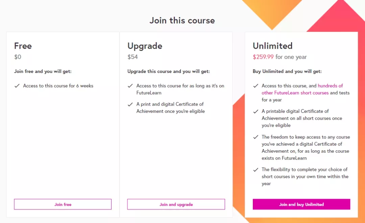
Task: Choose Join and buy Unlimited
Action: click(x=301, y=204)
